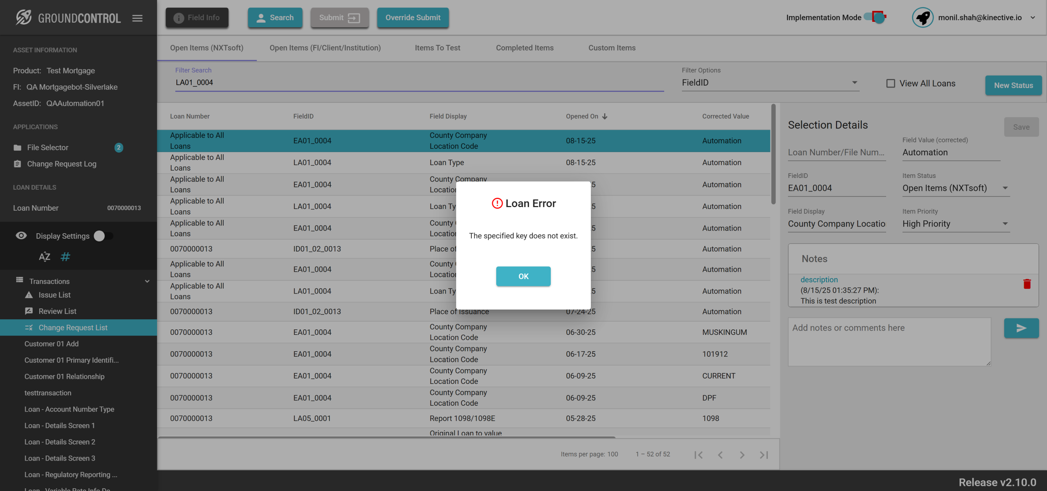Screen dimensions: 1047x491
Task: Enable the View All Loans checkbox
Action: coord(890,83)
